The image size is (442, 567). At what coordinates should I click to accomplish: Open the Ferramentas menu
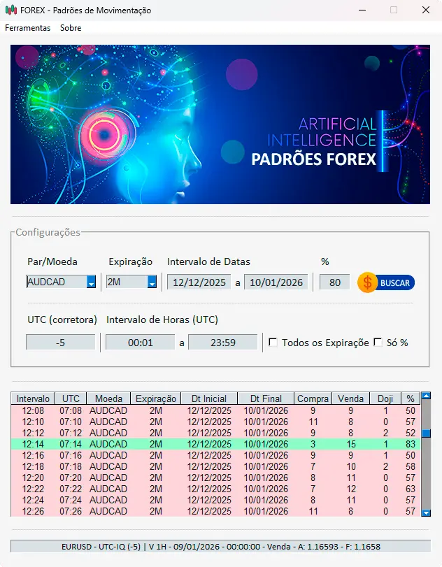click(x=28, y=28)
